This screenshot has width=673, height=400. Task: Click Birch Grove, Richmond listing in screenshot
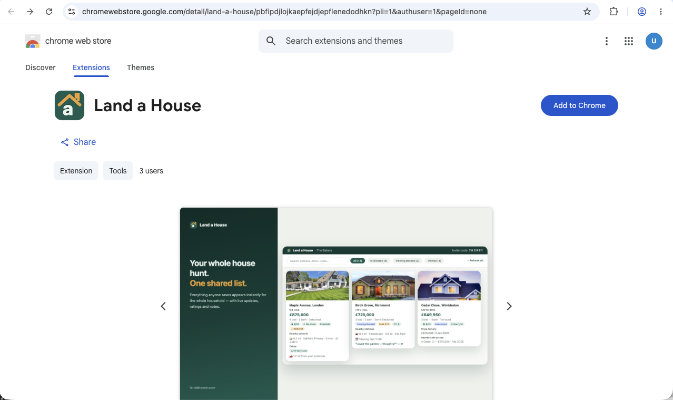click(x=383, y=309)
